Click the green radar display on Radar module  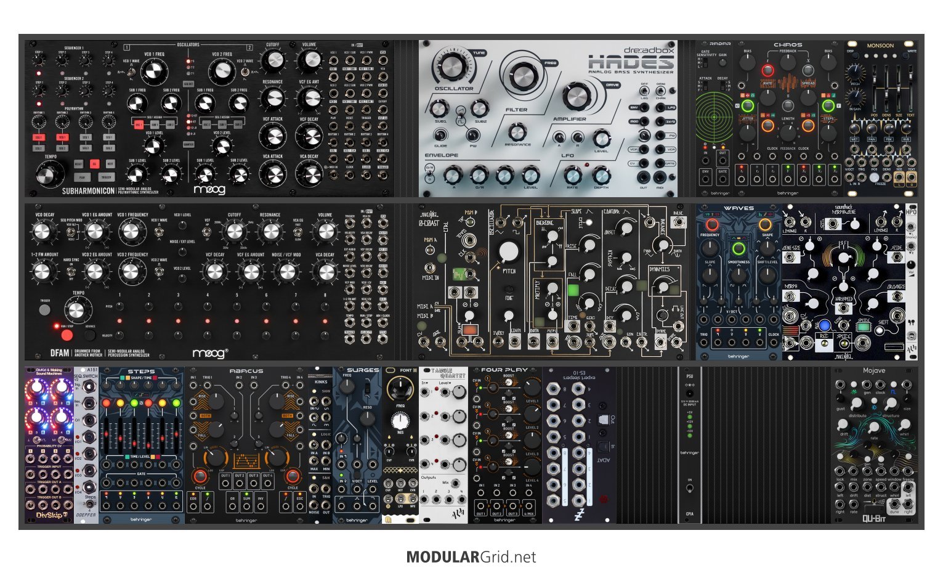pyautogui.click(x=714, y=117)
